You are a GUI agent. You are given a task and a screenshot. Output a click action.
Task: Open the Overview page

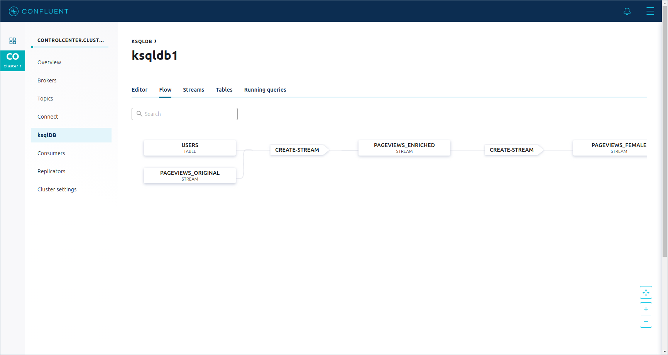pos(49,62)
